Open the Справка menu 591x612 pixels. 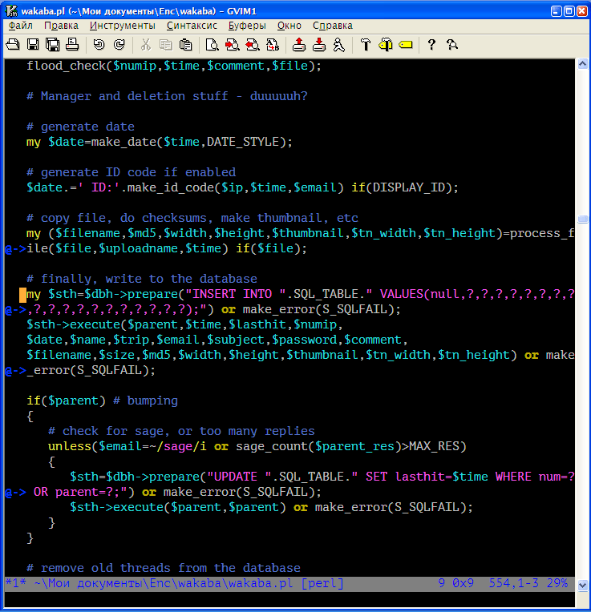(x=333, y=26)
